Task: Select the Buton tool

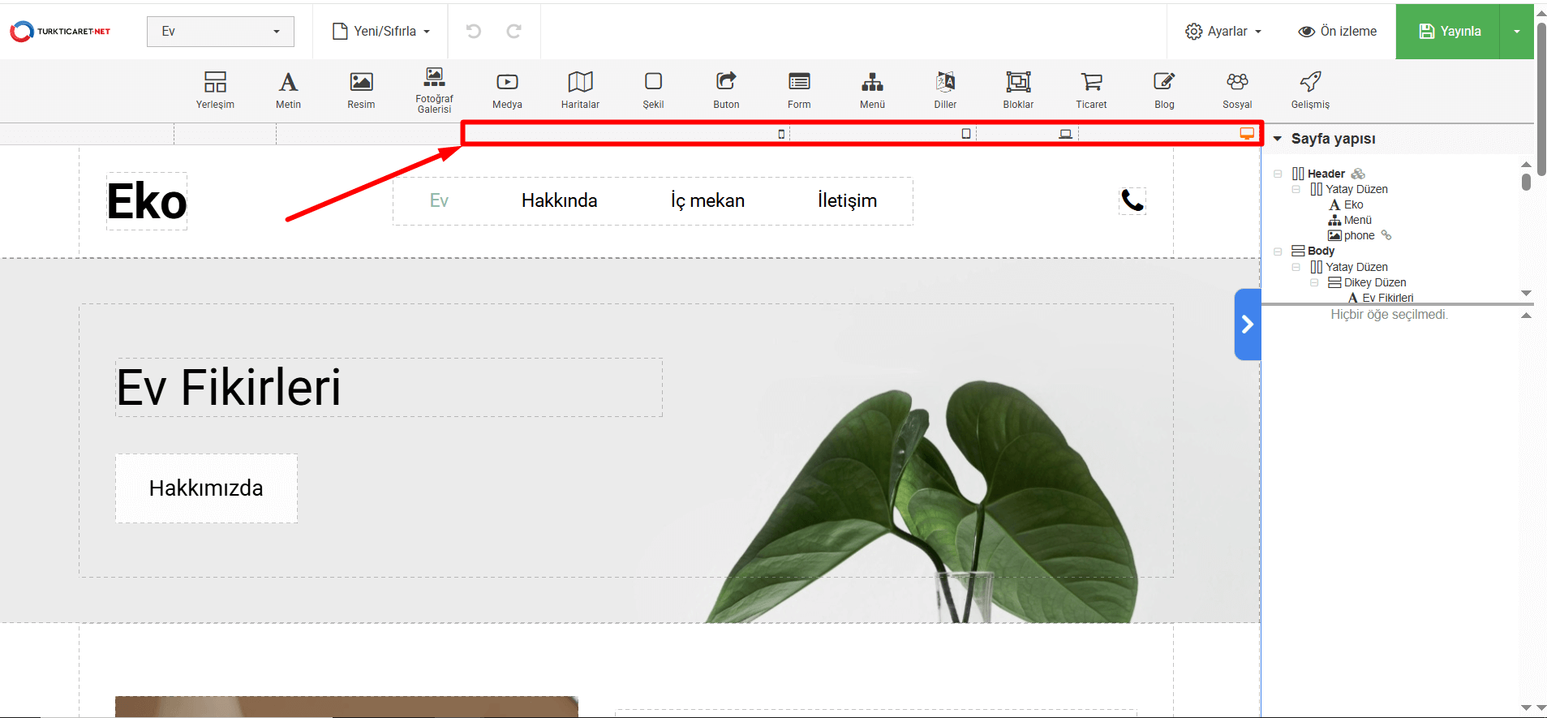Action: coord(726,89)
